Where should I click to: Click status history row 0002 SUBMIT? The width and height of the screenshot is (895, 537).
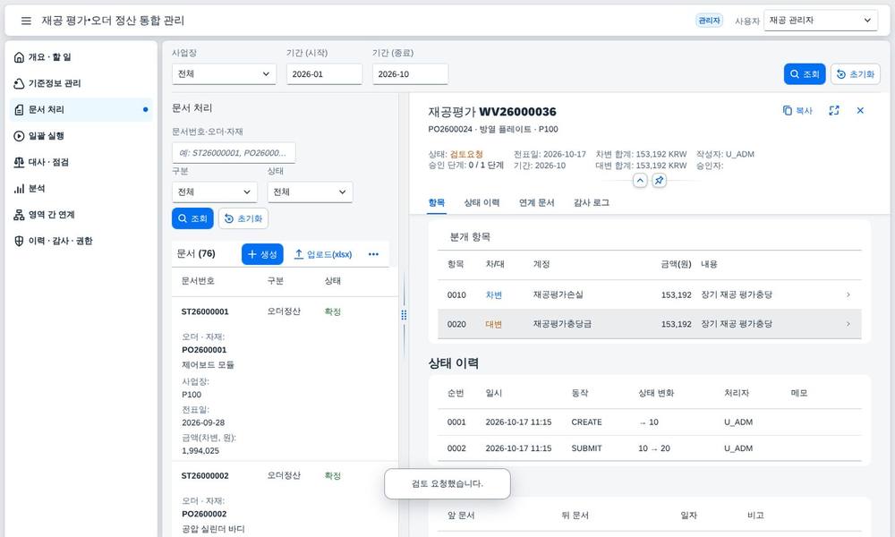coord(650,448)
